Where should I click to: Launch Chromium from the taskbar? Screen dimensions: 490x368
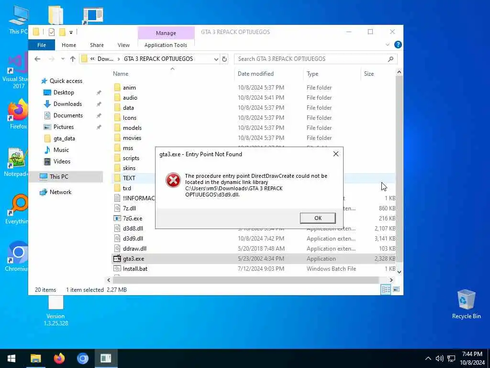pyautogui.click(x=82, y=358)
